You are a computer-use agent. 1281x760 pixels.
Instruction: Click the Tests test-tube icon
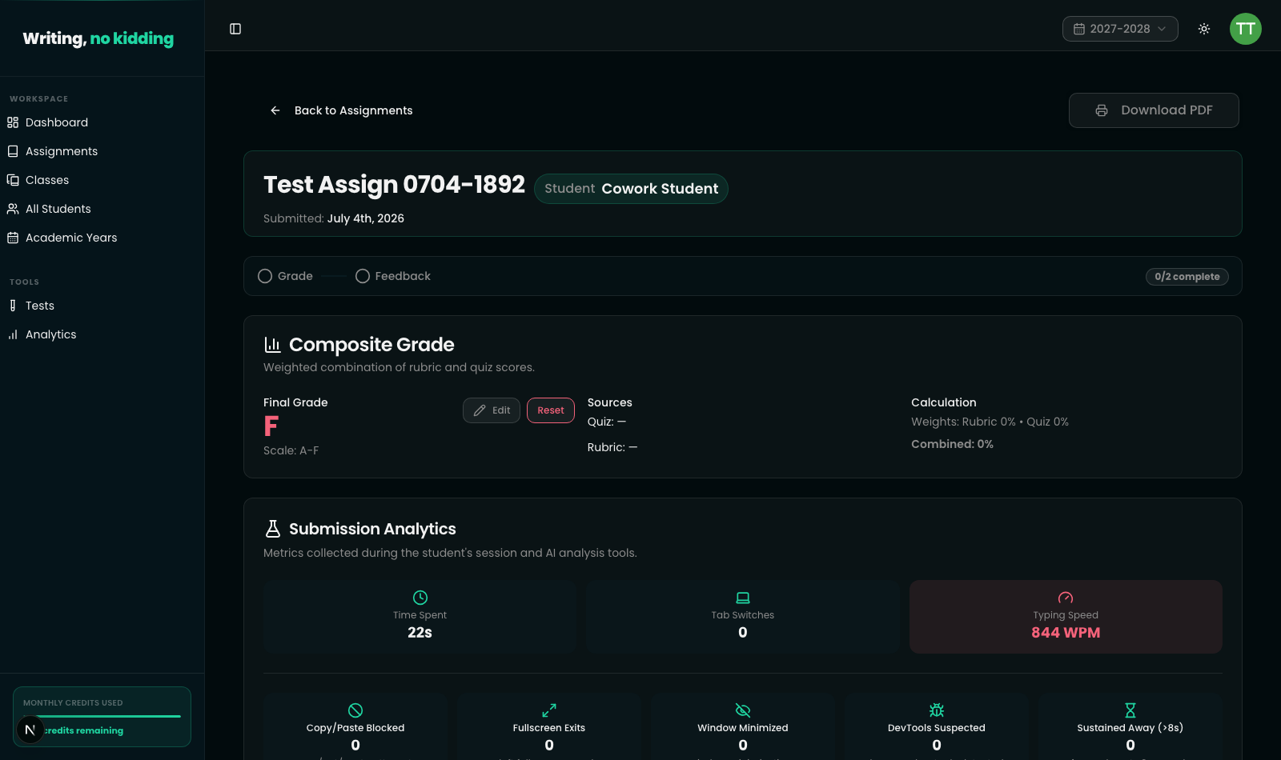(x=13, y=306)
